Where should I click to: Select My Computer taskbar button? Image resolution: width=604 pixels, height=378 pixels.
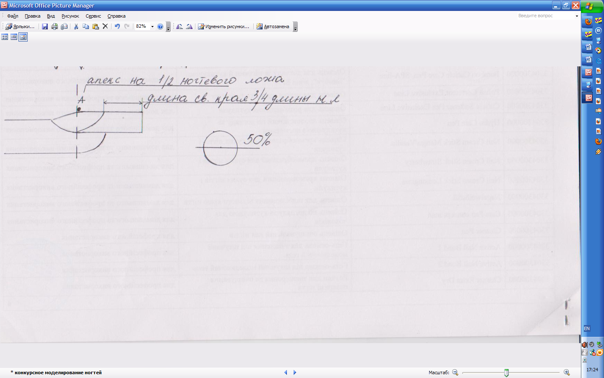click(588, 85)
